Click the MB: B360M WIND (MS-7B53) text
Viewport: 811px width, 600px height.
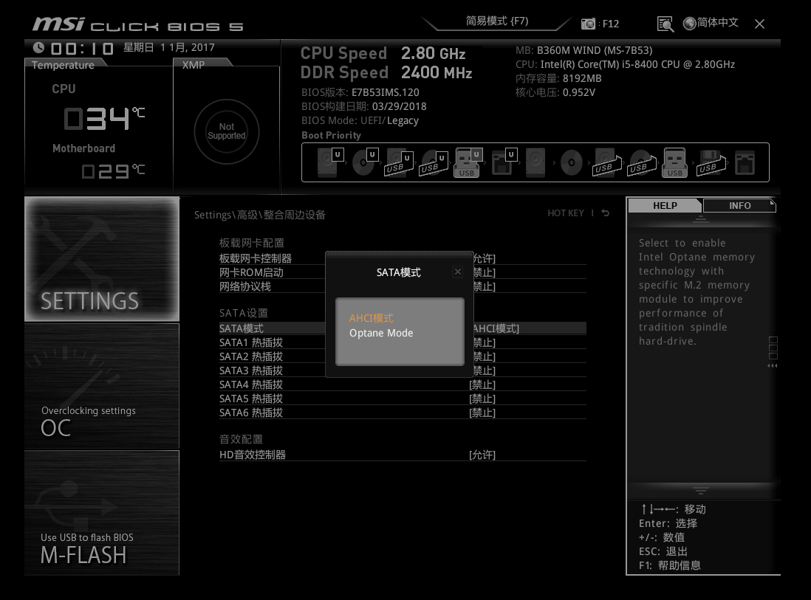pyautogui.click(x=584, y=51)
